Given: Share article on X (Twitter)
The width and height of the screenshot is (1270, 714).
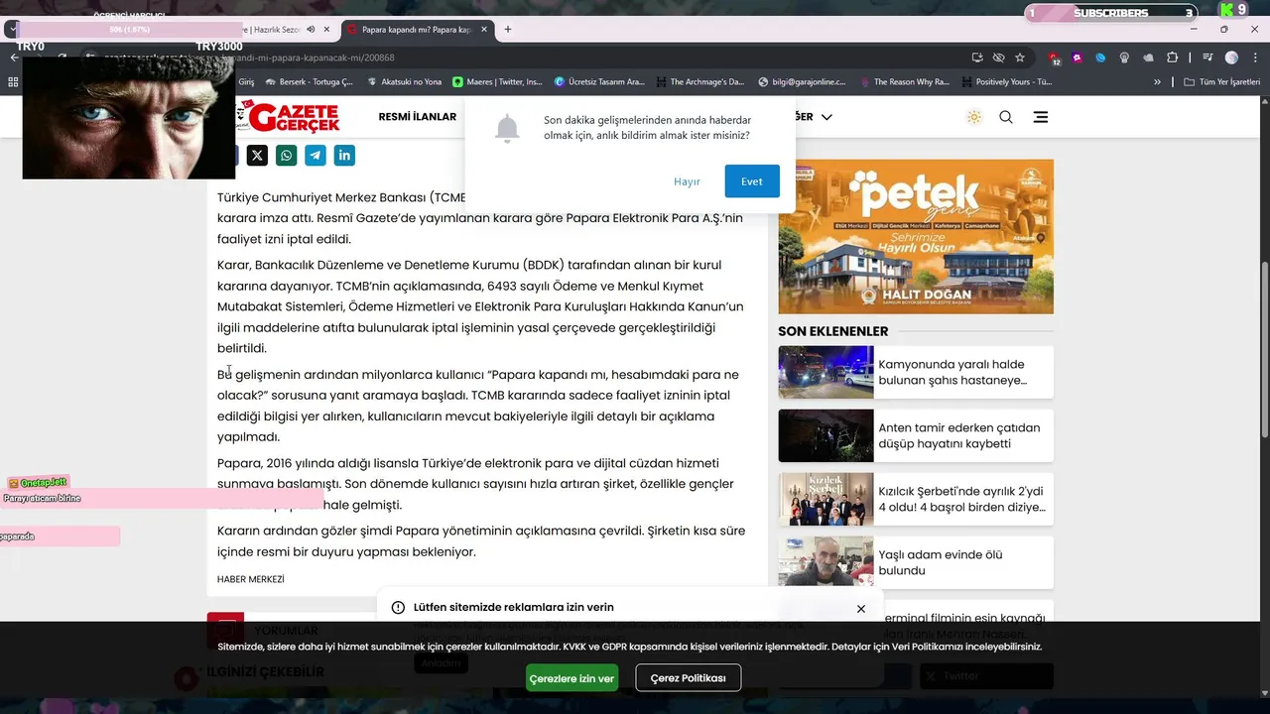Looking at the screenshot, I should 257,155.
